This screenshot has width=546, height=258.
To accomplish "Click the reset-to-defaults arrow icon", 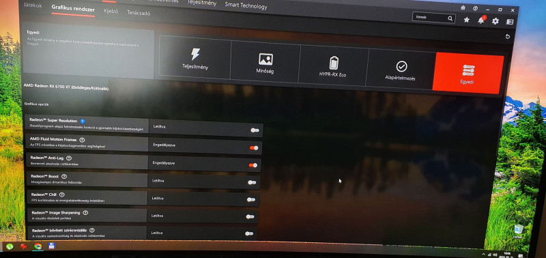I will (508, 37).
